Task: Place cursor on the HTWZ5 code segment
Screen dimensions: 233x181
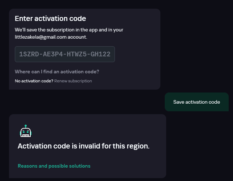Action: pos(77,54)
